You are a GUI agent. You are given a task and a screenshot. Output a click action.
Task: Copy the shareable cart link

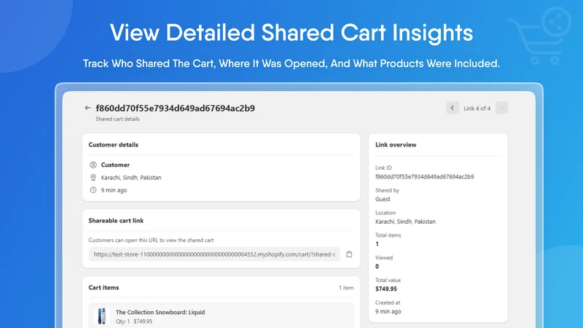(x=349, y=254)
